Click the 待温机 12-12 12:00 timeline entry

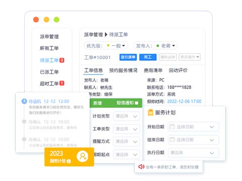point(49,101)
